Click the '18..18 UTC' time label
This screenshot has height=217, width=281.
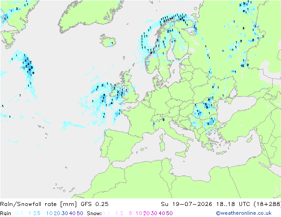[234, 204]
